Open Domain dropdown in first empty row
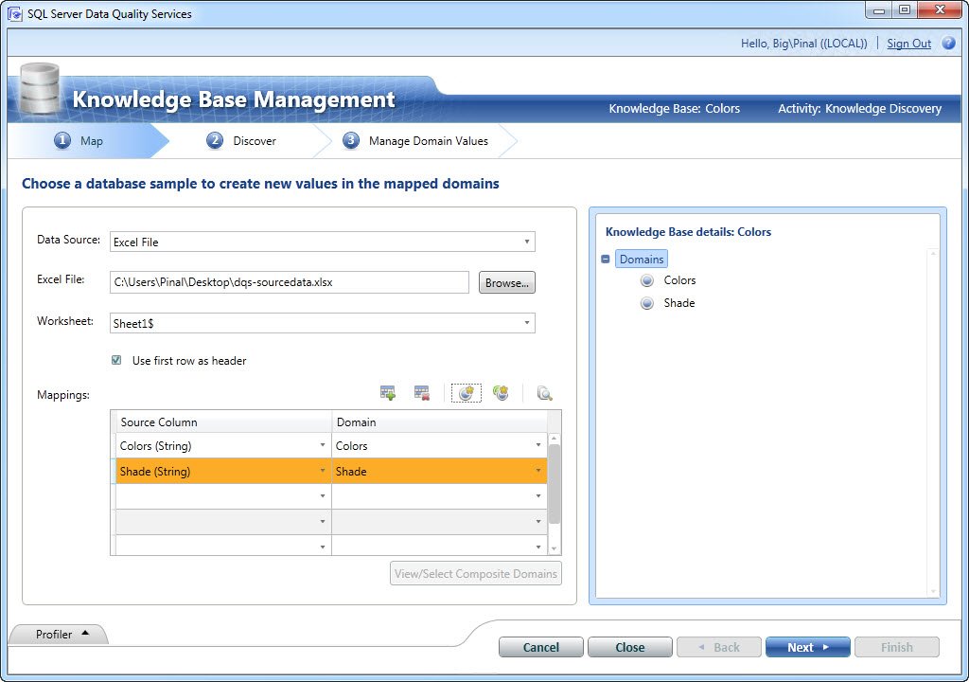 click(x=538, y=496)
